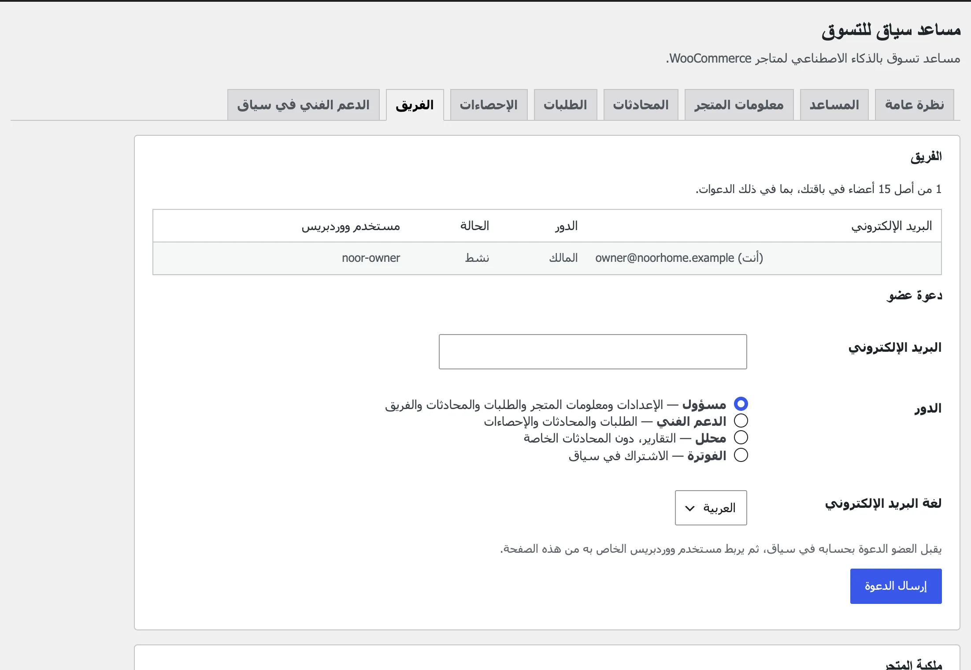The width and height of the screenshot is (971, 670).
Task: Open the email language dropdown العربية
Action: point(711,508)
